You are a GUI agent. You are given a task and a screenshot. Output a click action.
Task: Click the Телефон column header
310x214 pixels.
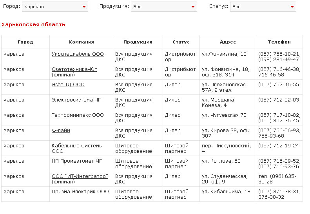click(x=279, y=42)
